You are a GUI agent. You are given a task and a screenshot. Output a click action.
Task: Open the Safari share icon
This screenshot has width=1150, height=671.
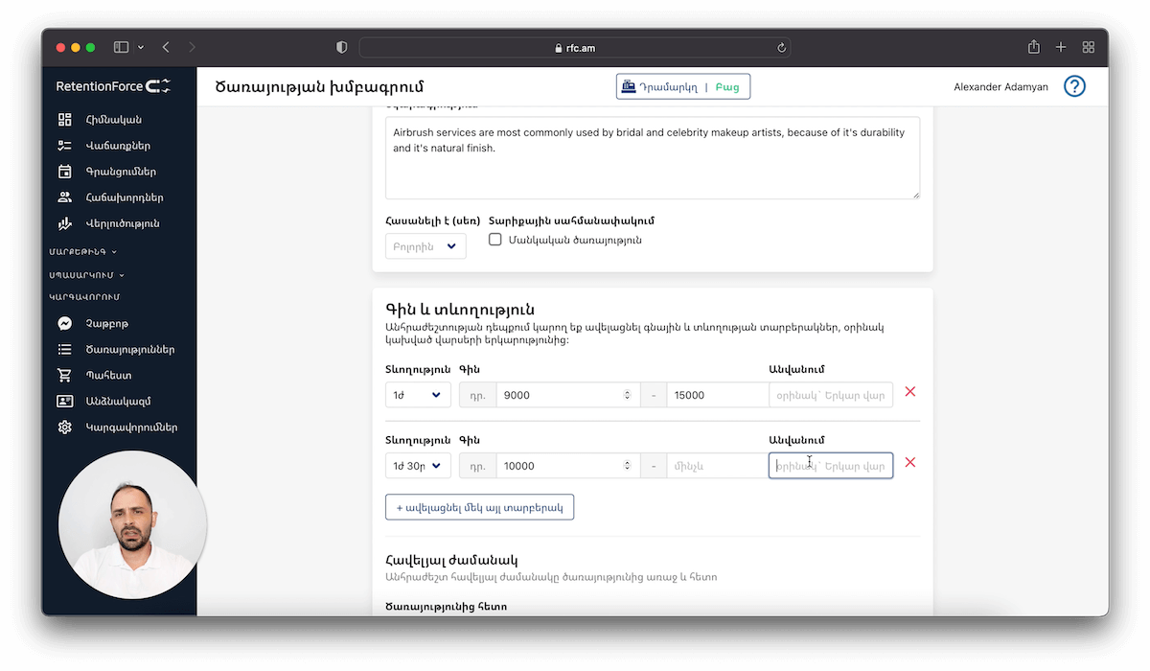point(1034,47)
